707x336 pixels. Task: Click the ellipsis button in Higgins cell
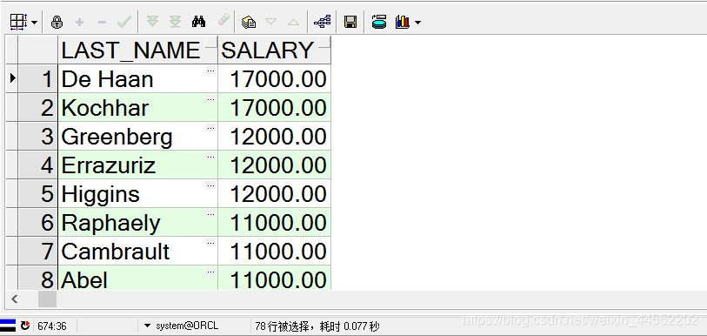210,185
